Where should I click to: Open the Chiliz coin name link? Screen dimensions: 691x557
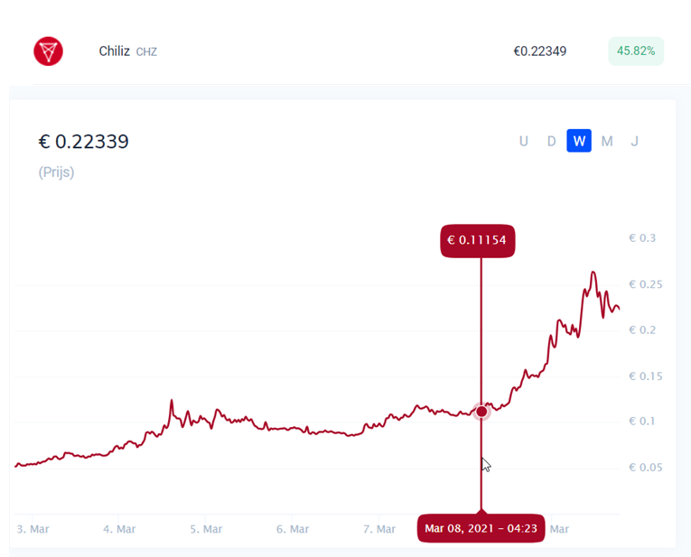click(x=114, y=51)
